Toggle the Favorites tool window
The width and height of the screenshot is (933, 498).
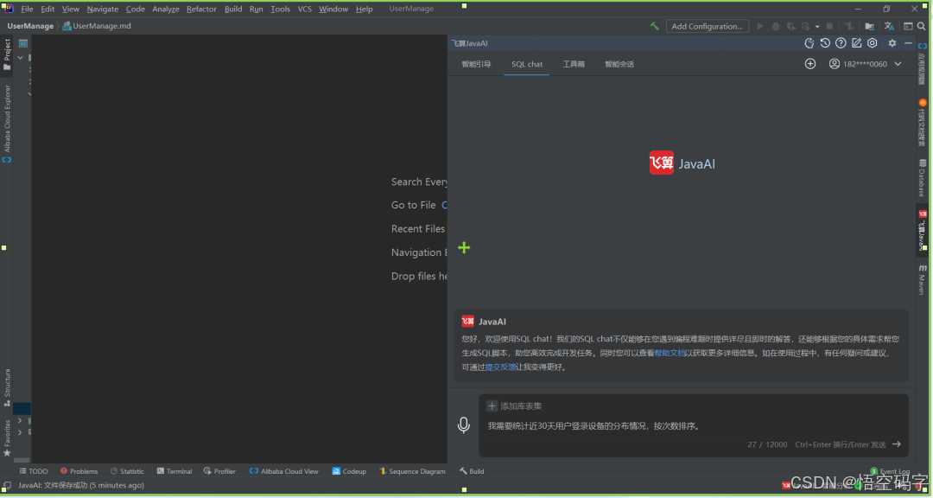click(7, 438)
